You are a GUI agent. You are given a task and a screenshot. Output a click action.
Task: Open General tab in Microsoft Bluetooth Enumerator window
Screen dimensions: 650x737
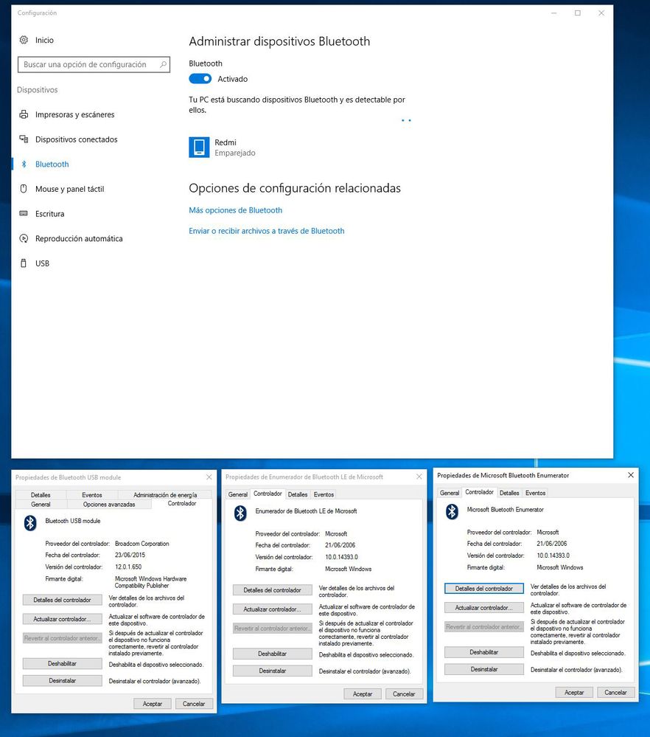[450, 493]
